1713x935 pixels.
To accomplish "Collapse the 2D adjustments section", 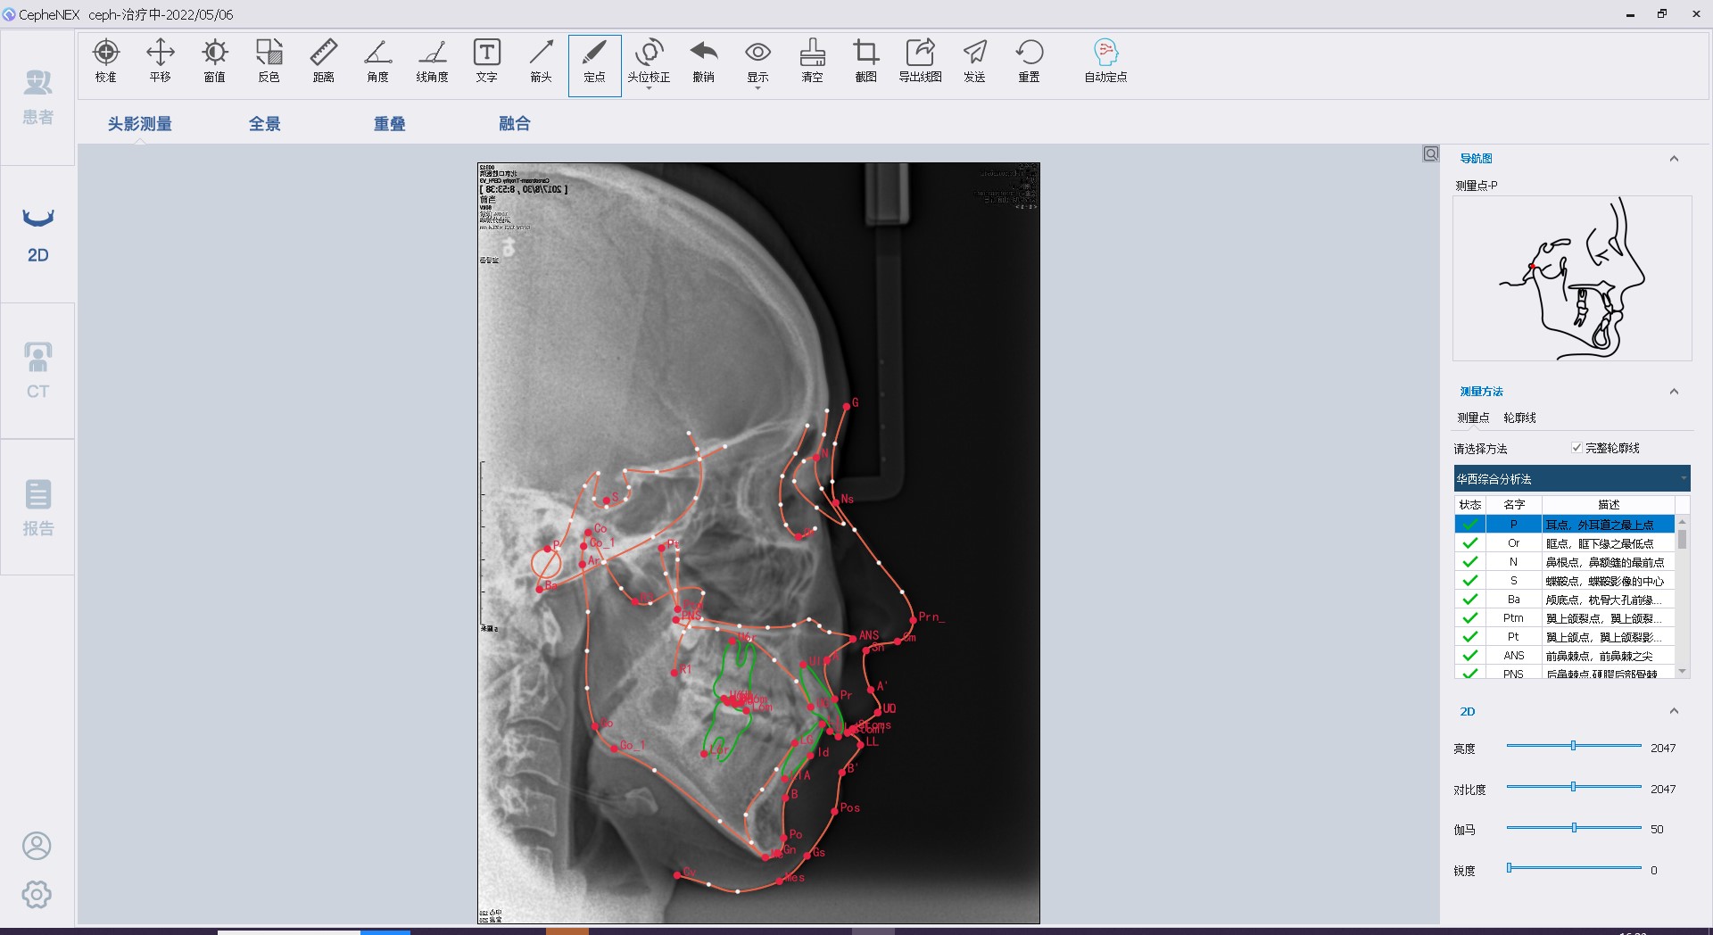I will 1674,711.
